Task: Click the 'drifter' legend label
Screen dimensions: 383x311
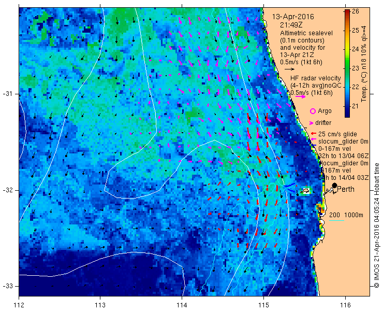Action: point(323,123)
